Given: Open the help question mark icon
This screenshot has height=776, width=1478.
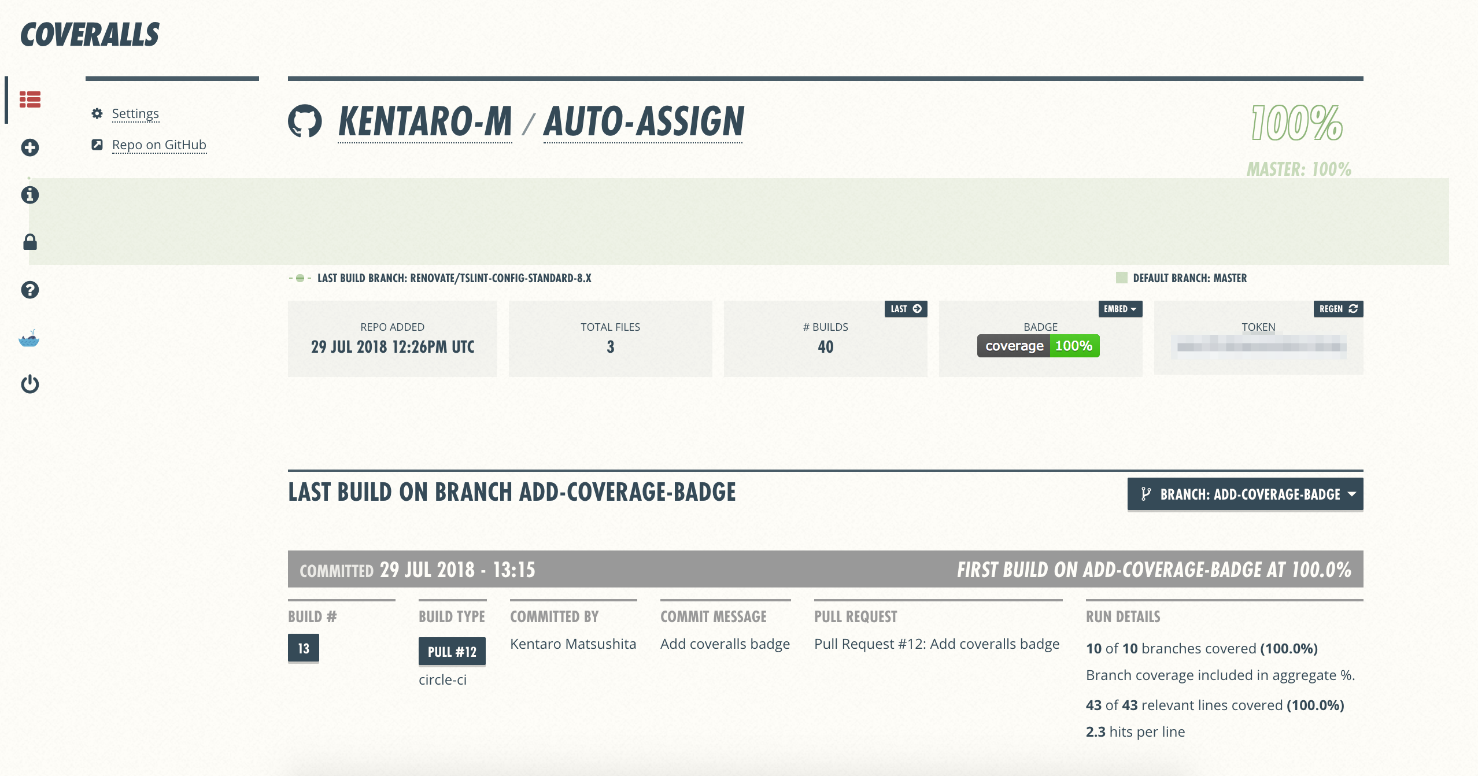Looking at the screenshot, I should [30, 290].
